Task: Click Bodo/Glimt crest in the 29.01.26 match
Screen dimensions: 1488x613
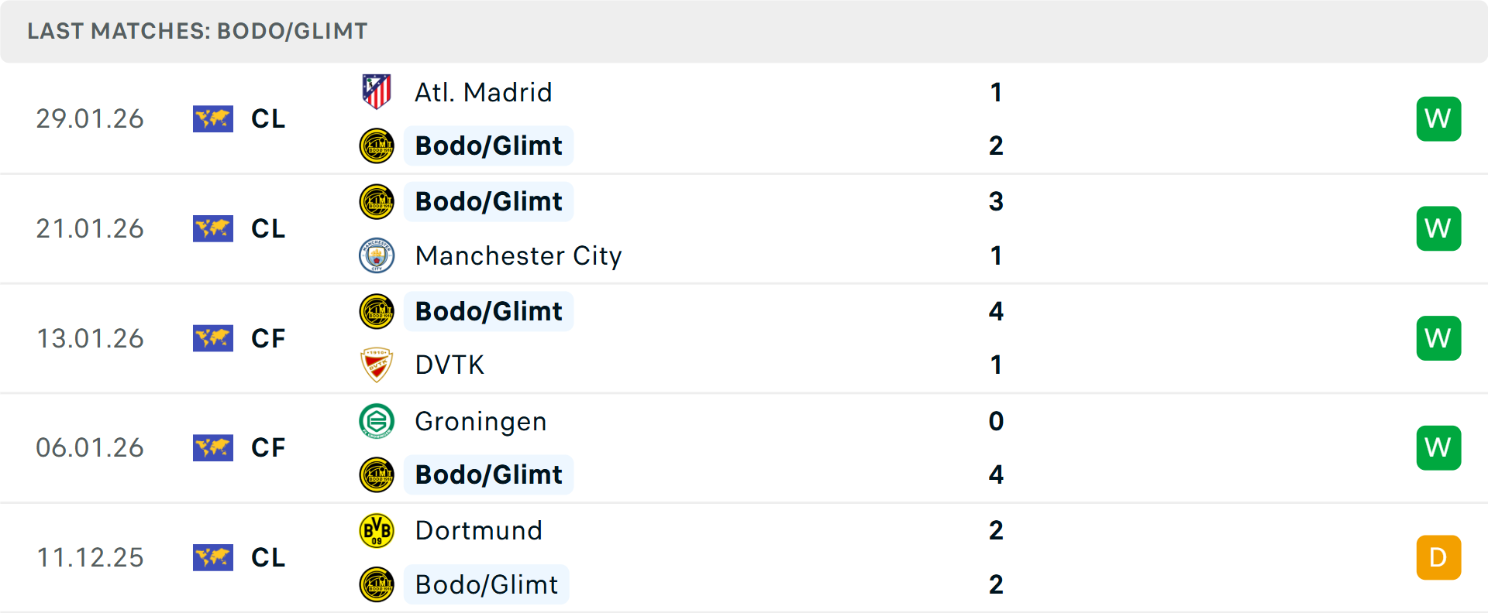Action: pyautogui.click(x=377, y=146)
